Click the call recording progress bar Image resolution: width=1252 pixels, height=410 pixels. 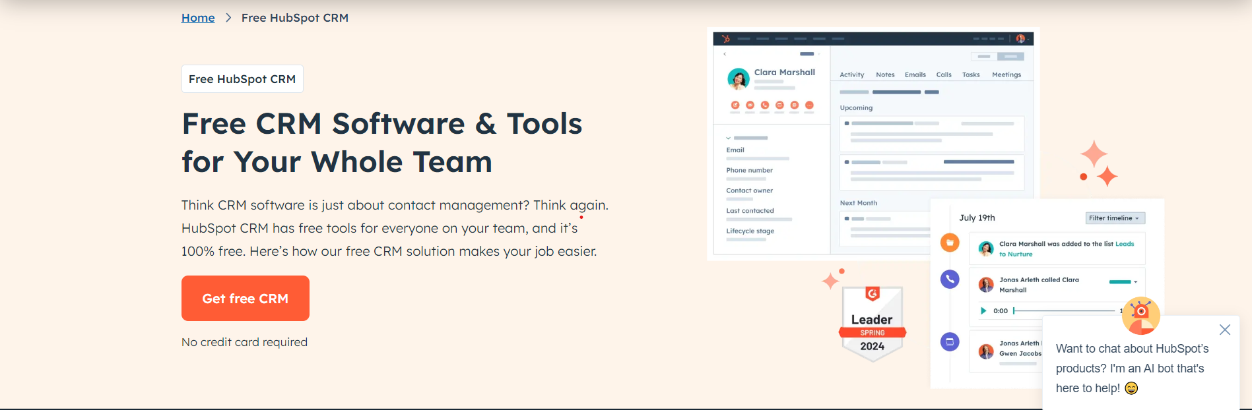1064,310
